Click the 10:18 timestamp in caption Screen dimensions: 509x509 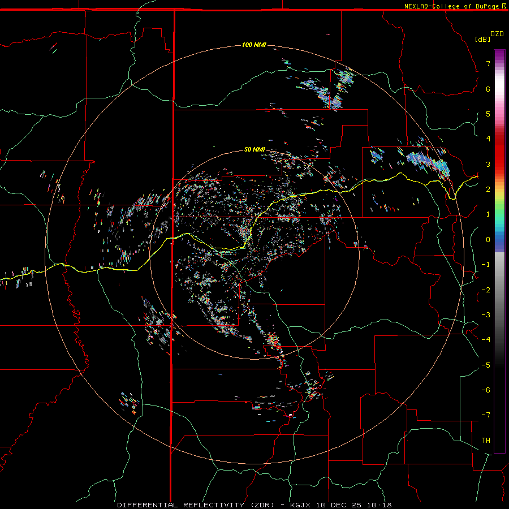(x=379, y=505)
